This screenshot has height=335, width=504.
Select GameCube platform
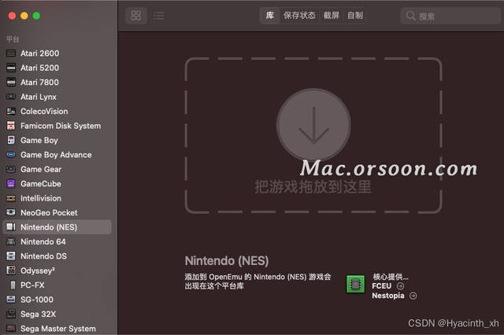[41, 183]
